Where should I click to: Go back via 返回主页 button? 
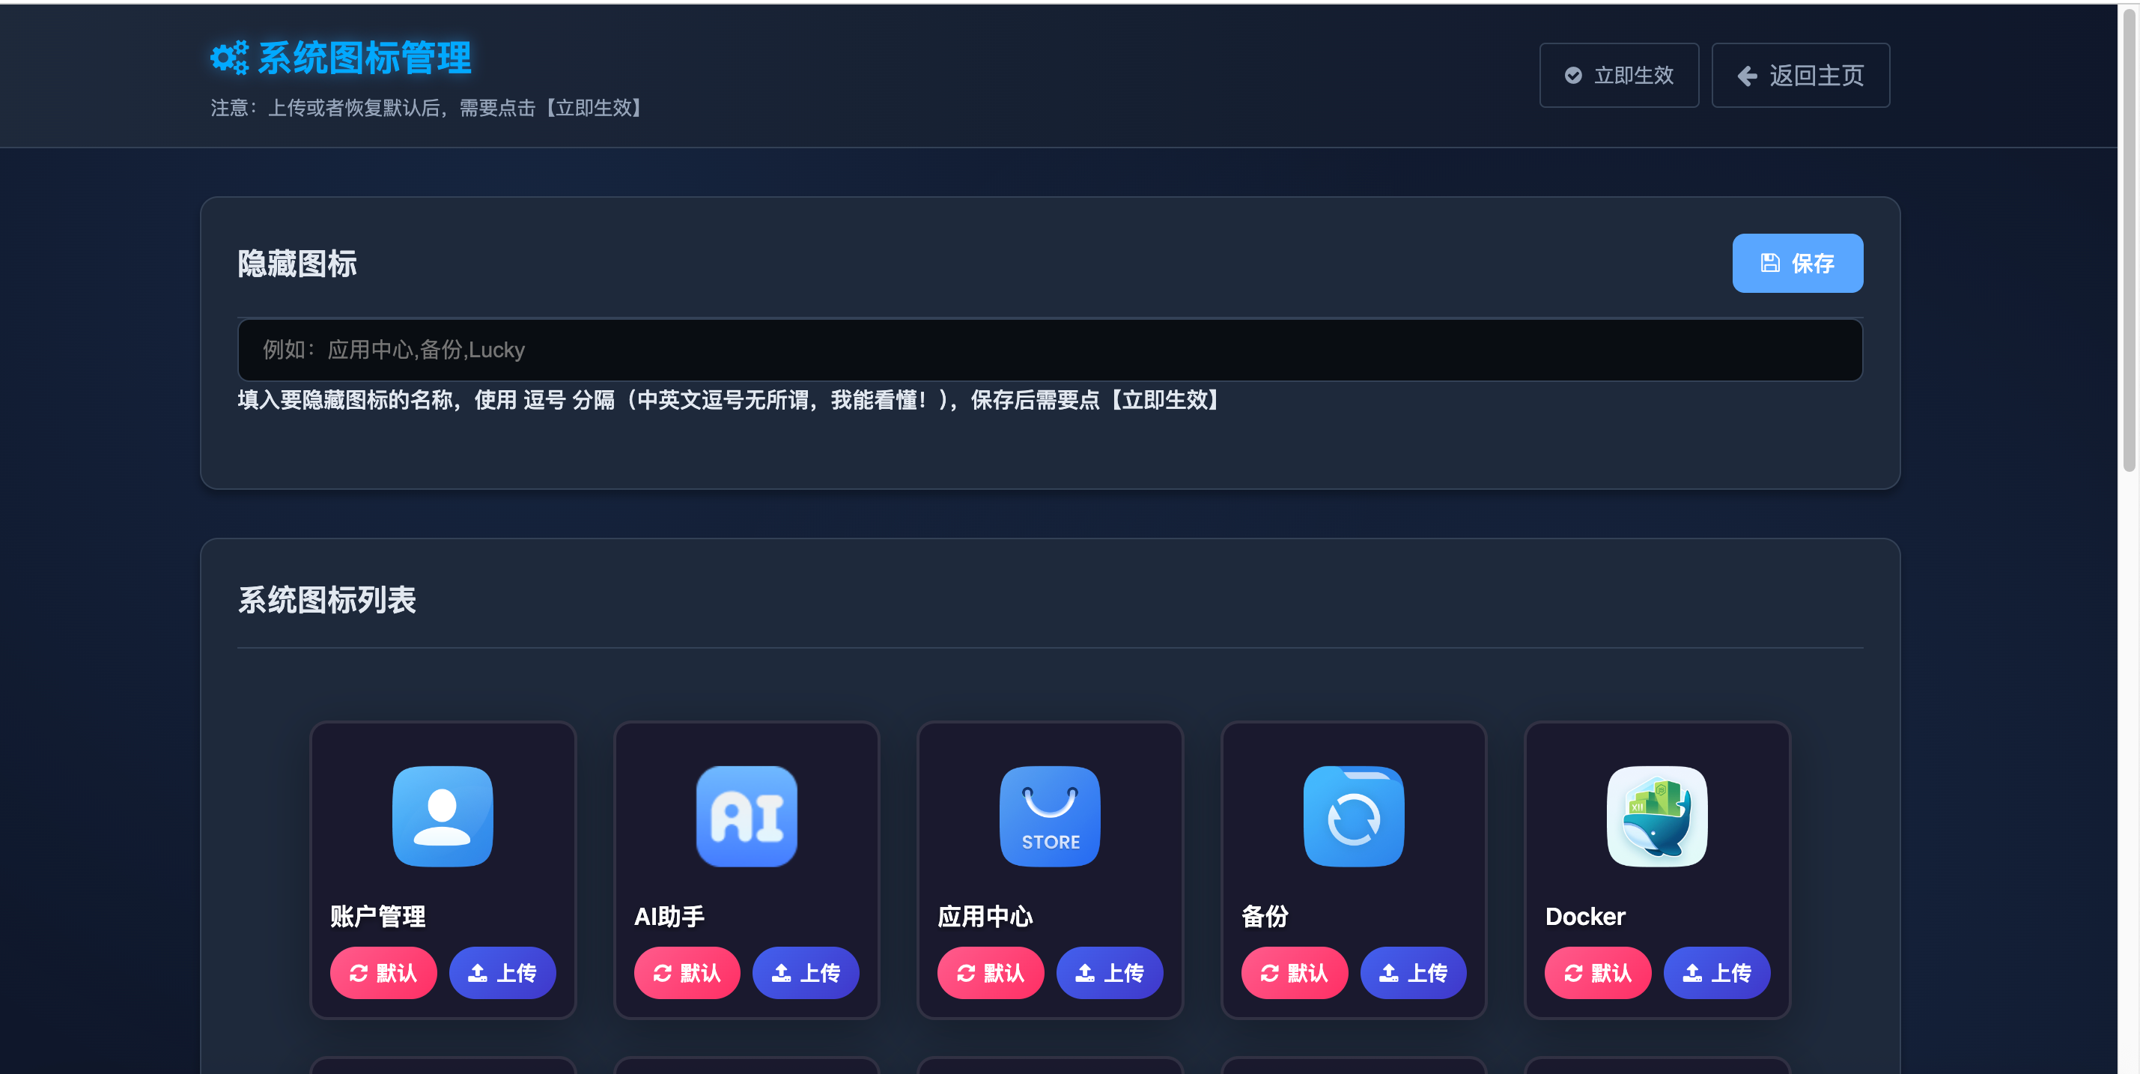tap(1800, 76)
